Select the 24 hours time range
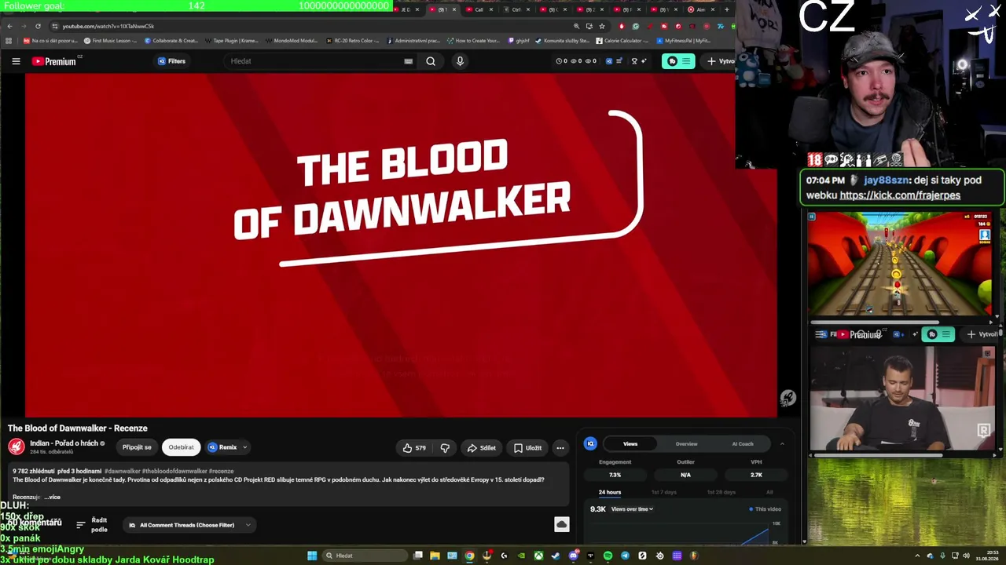This screenshot has height=565, width=1006. click(x=610, y=492)
